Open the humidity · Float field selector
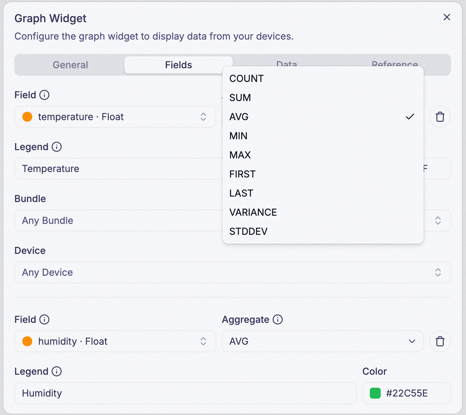This screenshot has height=415, width=466. click(115, 341)
